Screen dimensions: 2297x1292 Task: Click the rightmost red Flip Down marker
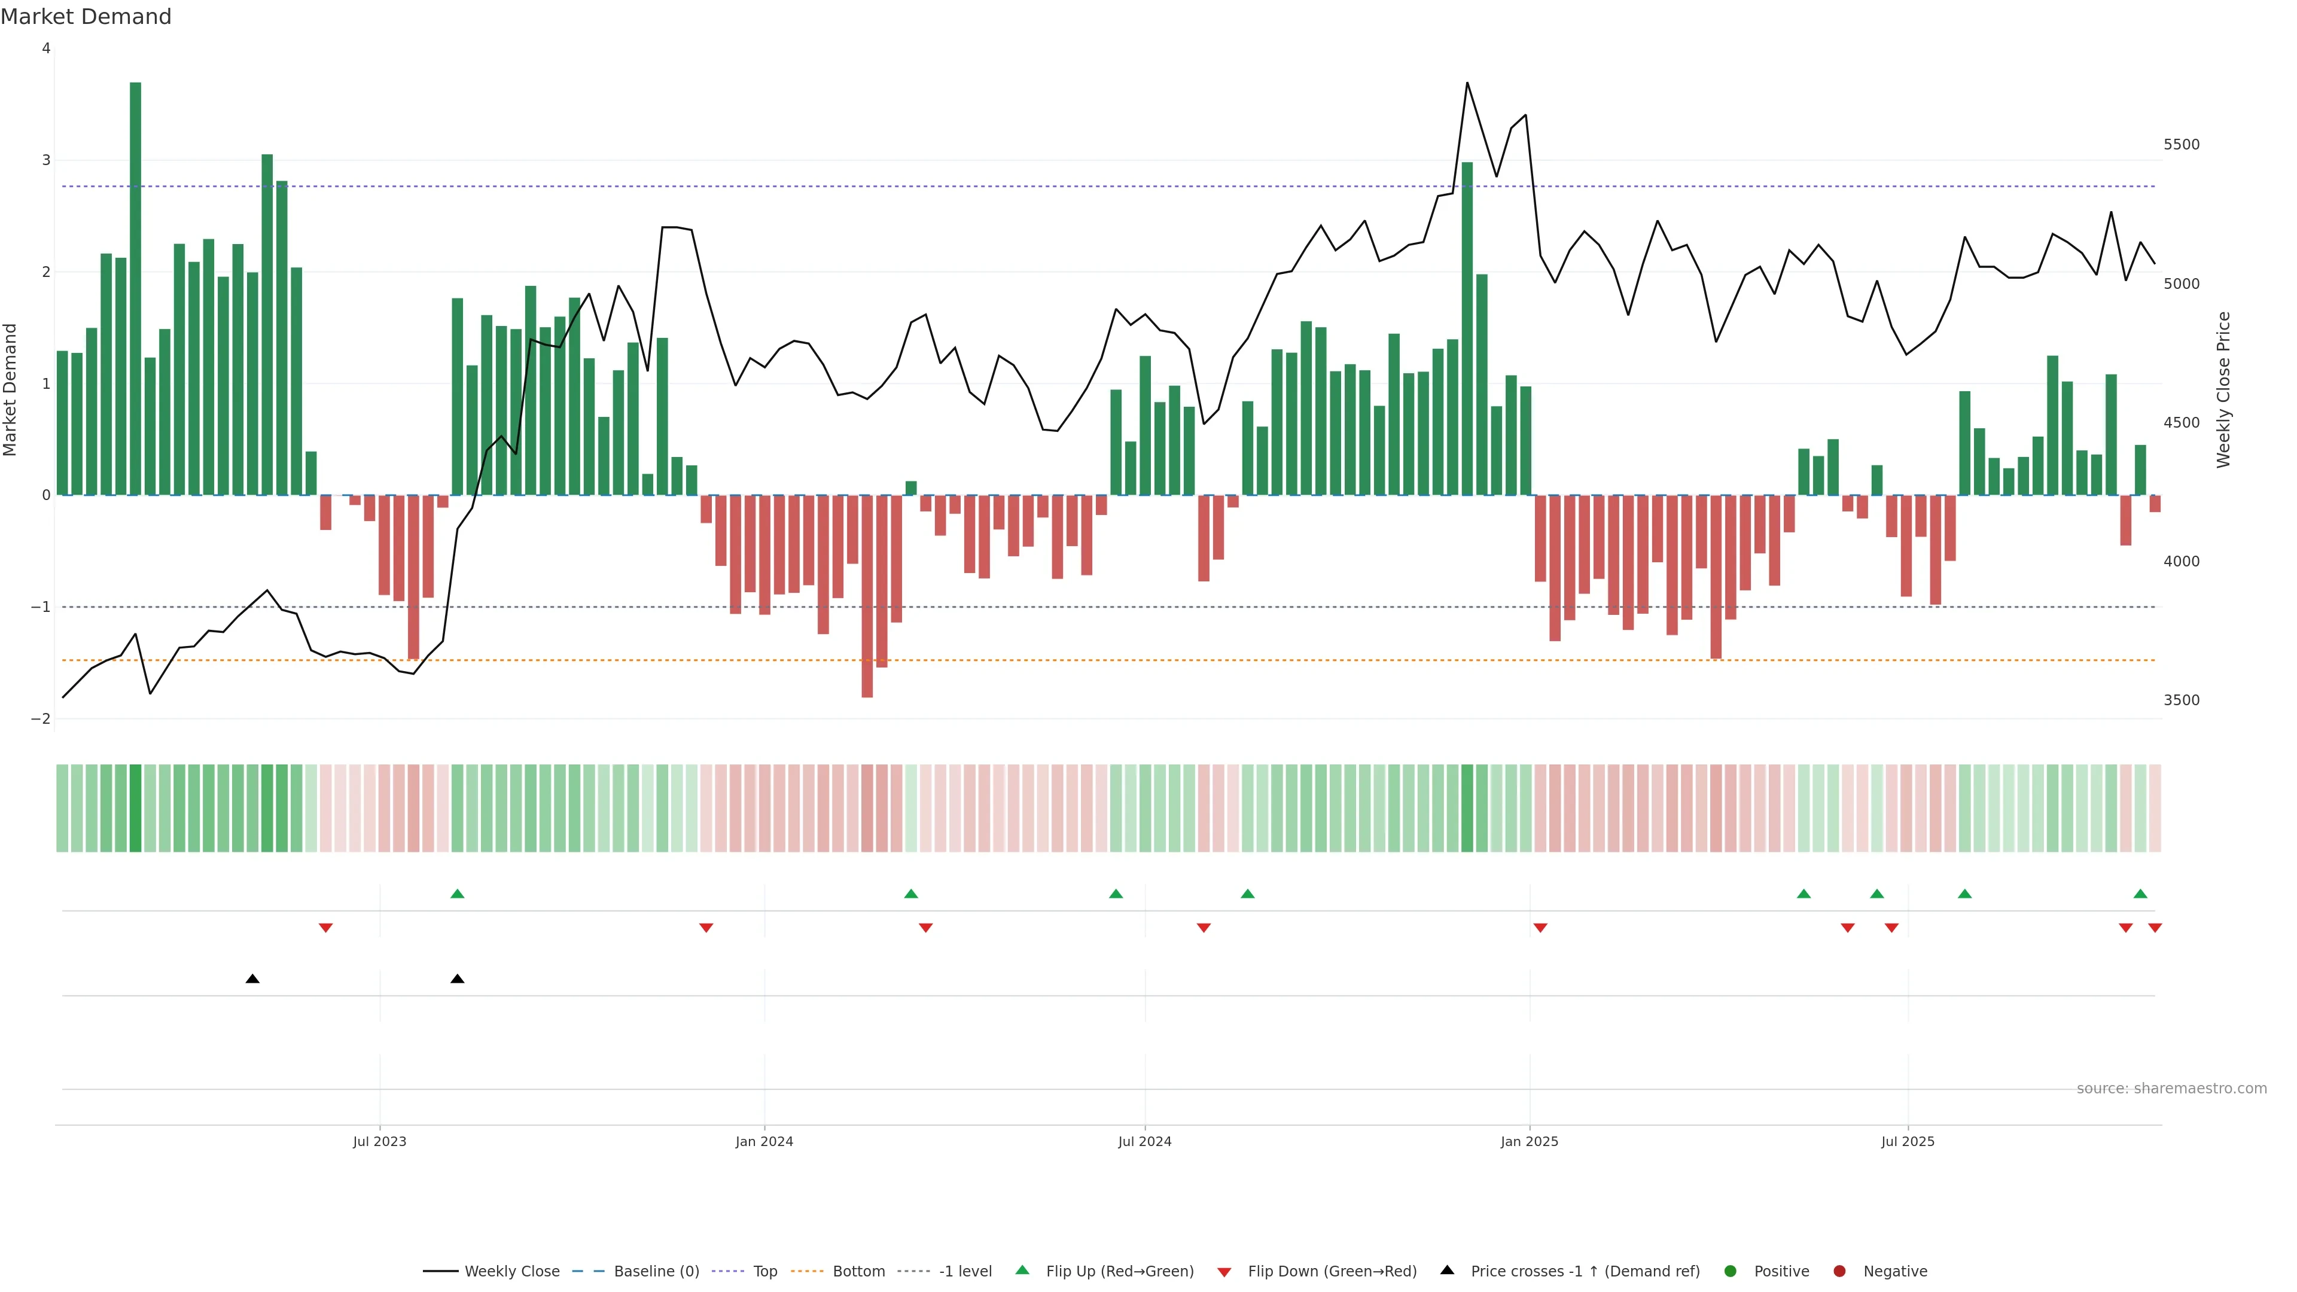[2155, 928]
